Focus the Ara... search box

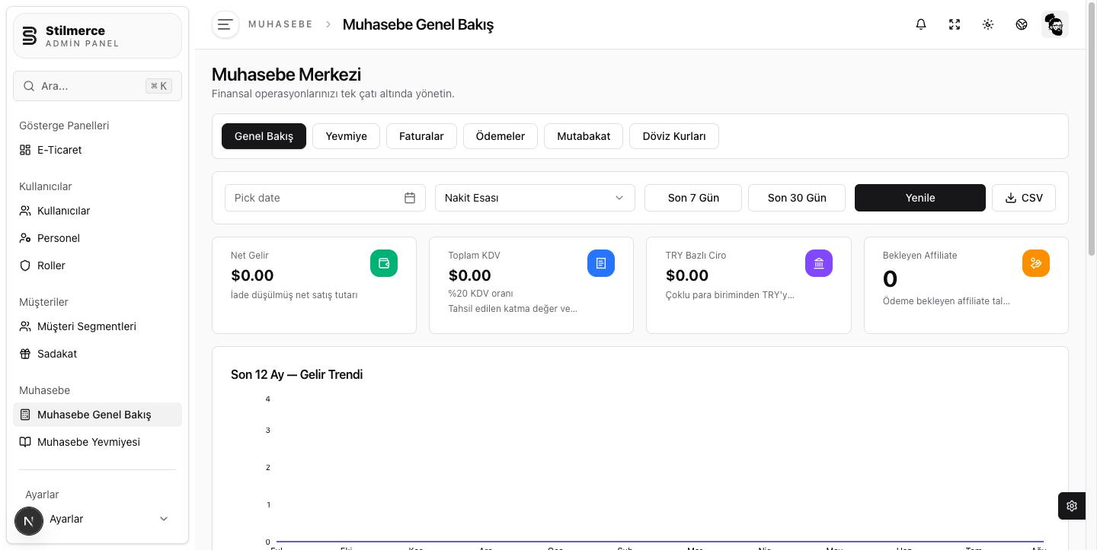[x=98, y=86]
